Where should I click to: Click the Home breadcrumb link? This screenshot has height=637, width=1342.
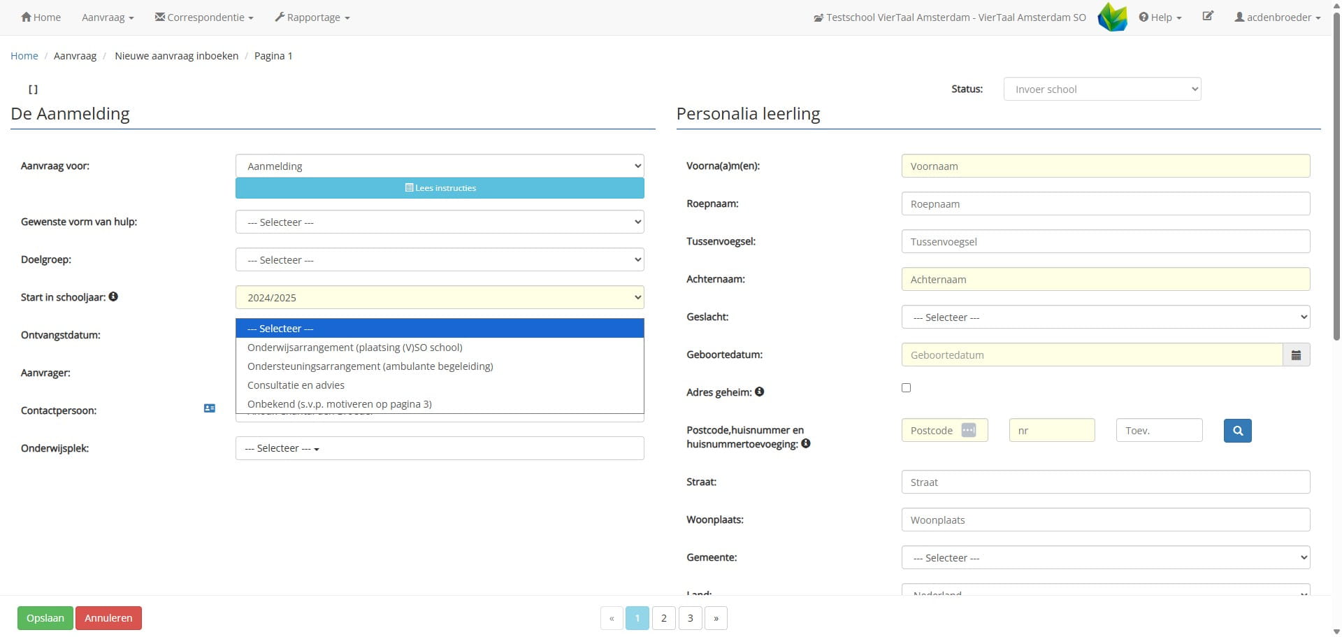[x=24, y=56]
